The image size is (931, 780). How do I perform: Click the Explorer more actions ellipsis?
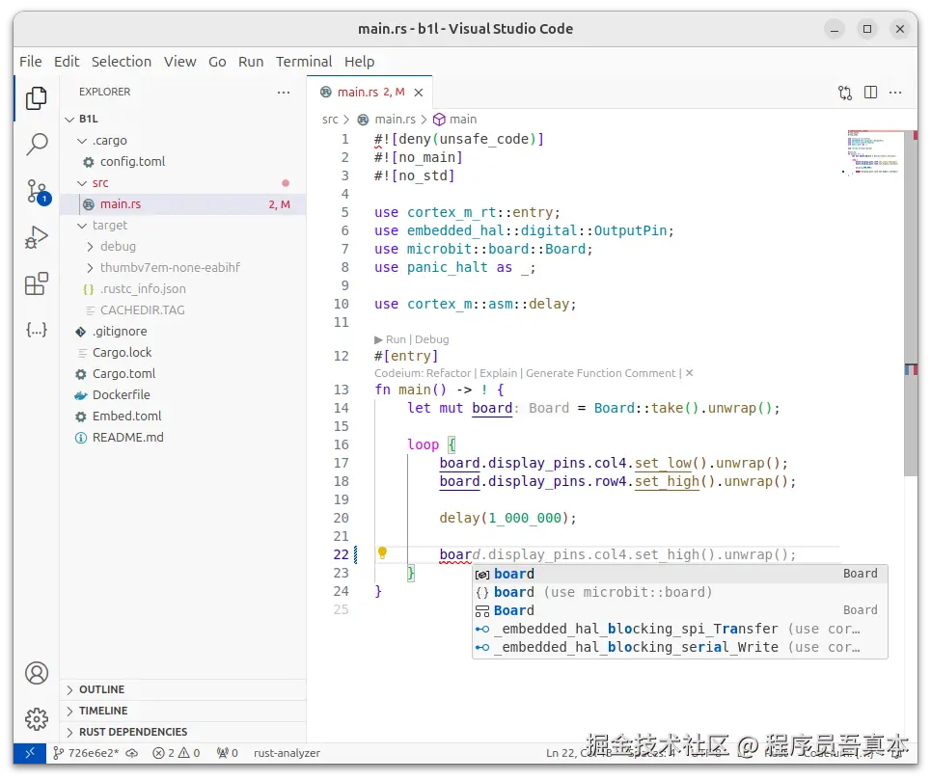pyautogui.click(x=284, y=92)
